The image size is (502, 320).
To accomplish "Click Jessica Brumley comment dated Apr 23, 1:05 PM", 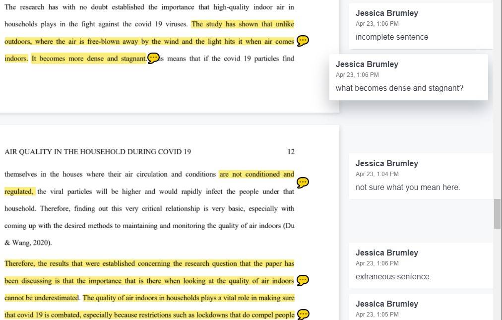I will [421, 307].
